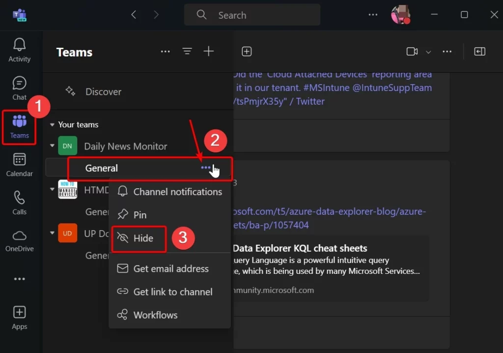
Task: Choose Channel notifications from menu
Action: pyautogui.click(x=169, y=192)
